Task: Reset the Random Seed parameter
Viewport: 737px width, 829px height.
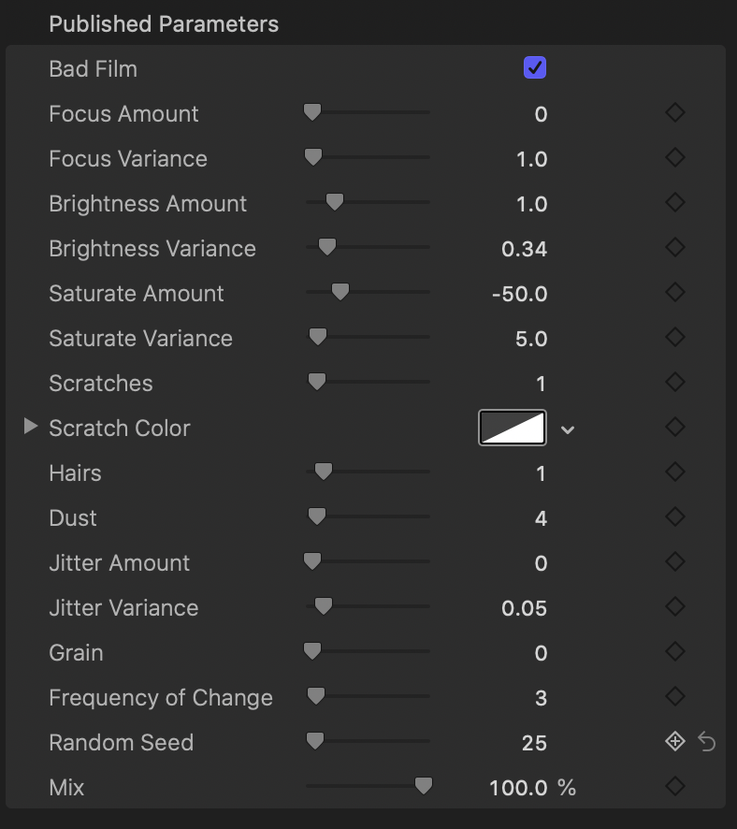Action: point(707,742)
